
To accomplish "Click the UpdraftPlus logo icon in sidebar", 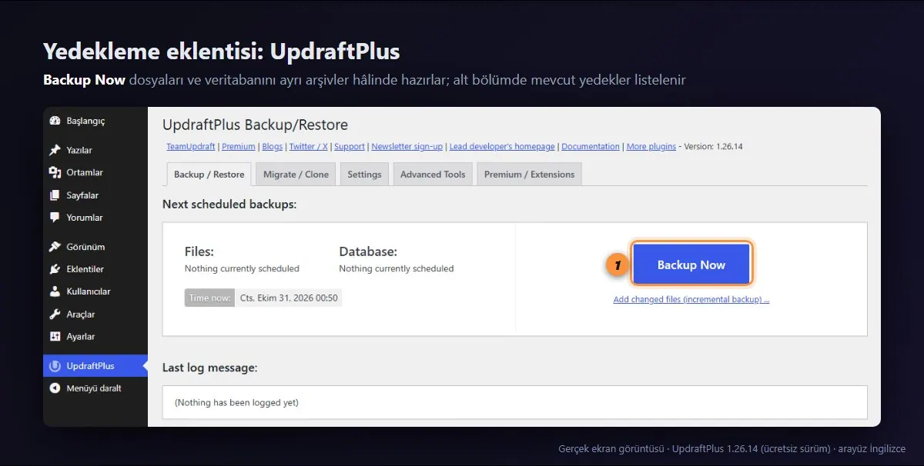I will (55, 366).
